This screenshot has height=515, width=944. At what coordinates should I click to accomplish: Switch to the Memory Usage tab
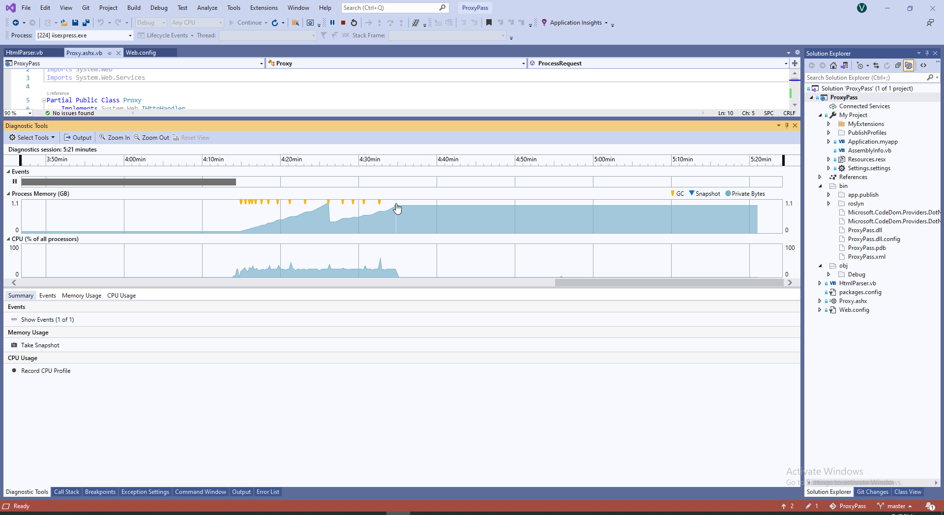(82, 296)
